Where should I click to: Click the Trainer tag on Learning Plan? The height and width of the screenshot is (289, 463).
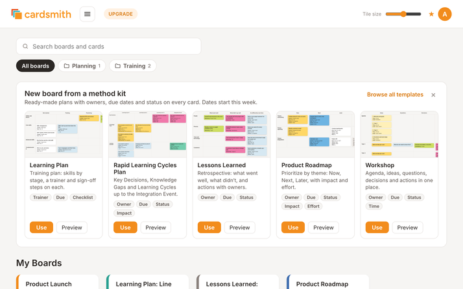(x=40, y=197)
